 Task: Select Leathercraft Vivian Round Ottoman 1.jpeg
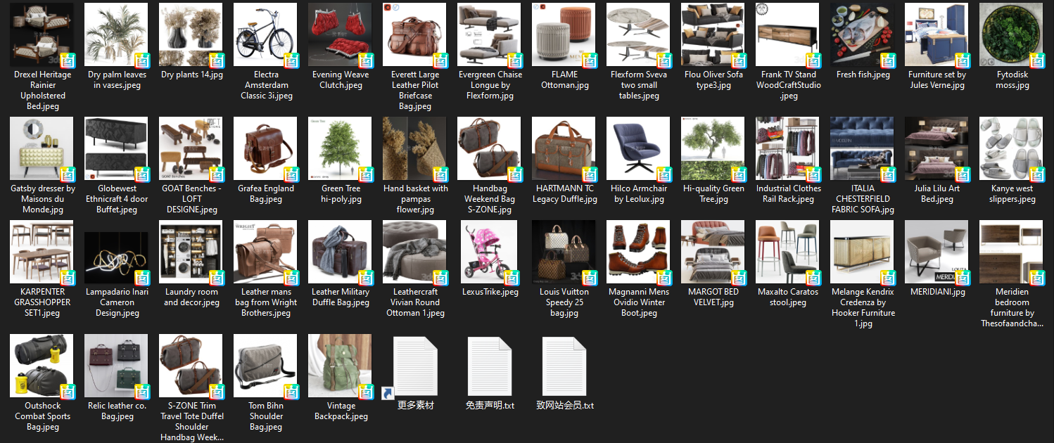tap(415, 252)
